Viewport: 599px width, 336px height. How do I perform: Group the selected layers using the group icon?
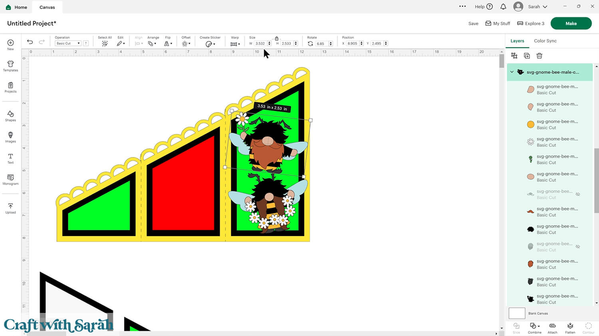[x=514, y=56]
